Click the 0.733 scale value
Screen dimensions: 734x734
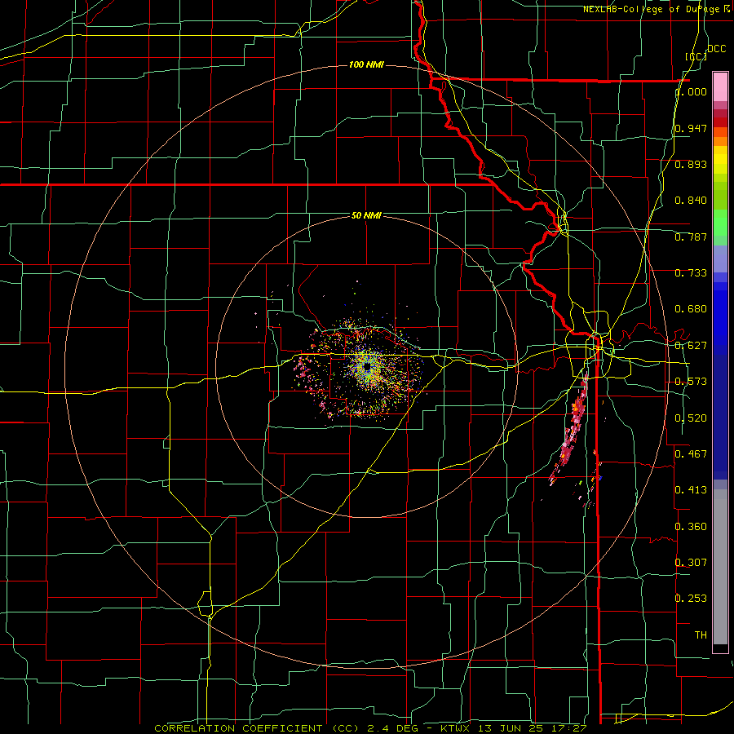click(691, 273)
